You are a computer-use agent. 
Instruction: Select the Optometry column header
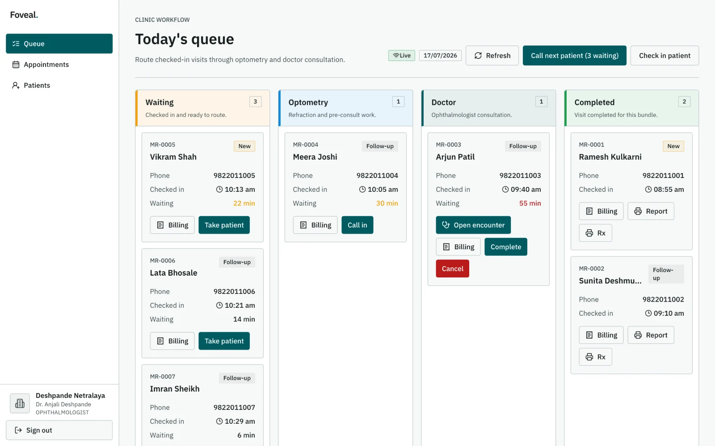(x=345, y=108)
